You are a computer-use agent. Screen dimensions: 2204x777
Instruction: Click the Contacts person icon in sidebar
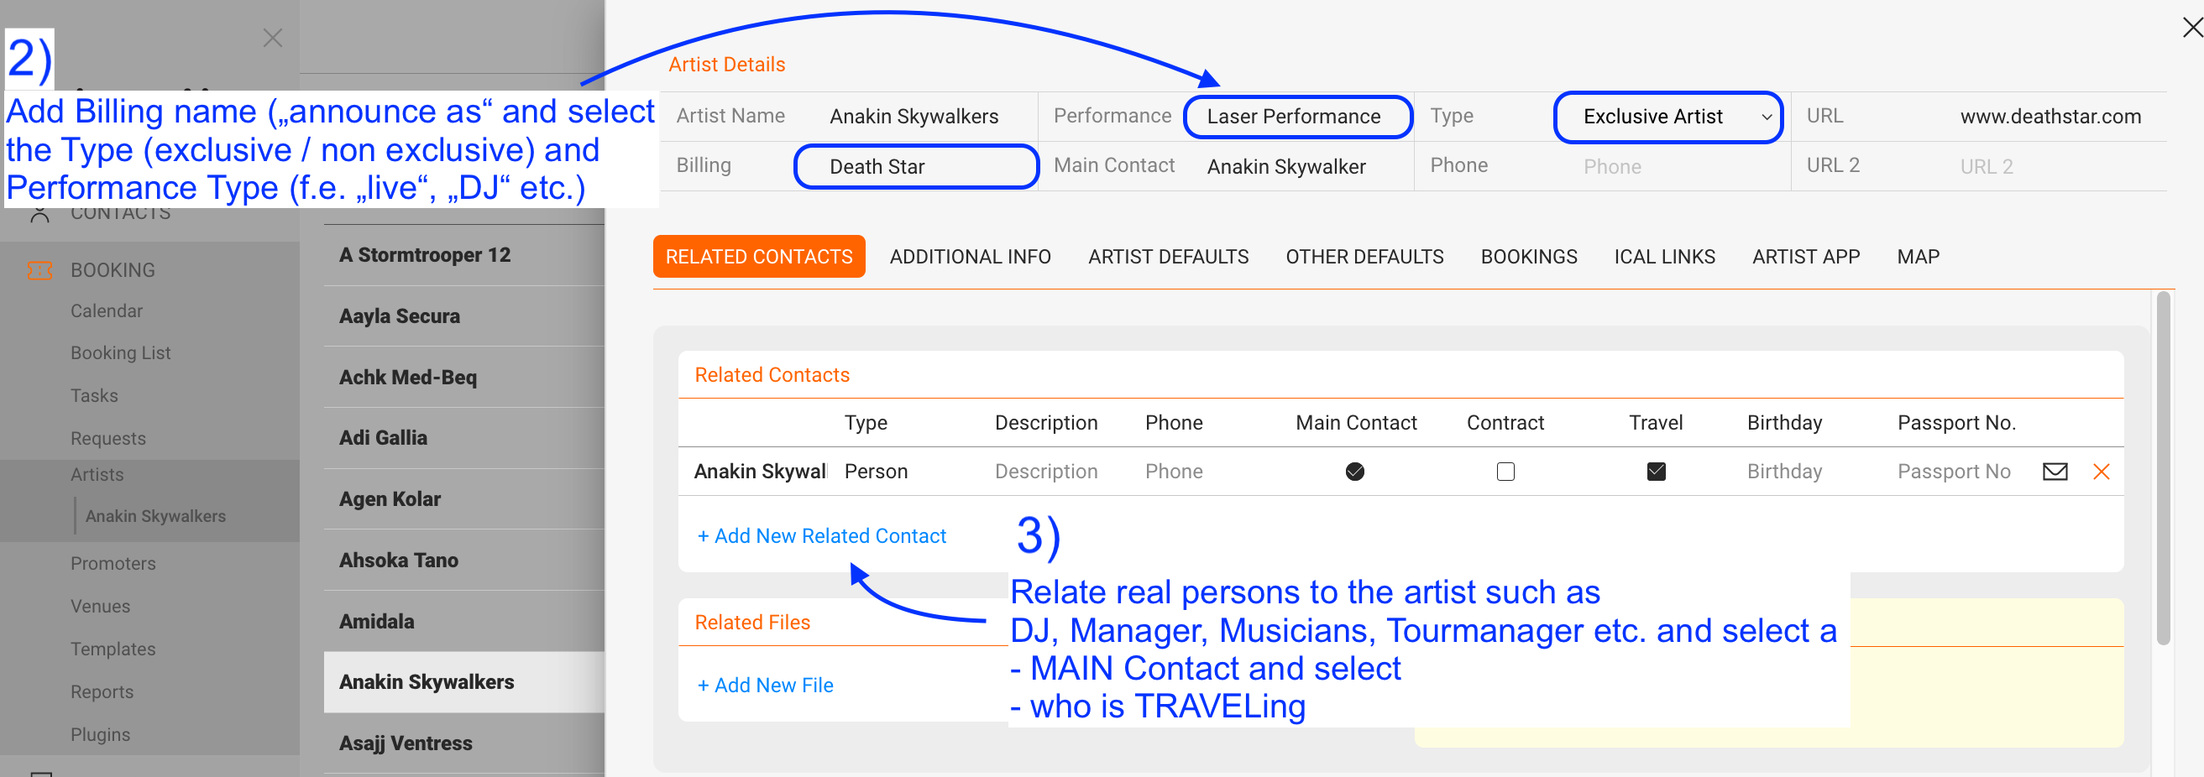[x=39, y=214]
